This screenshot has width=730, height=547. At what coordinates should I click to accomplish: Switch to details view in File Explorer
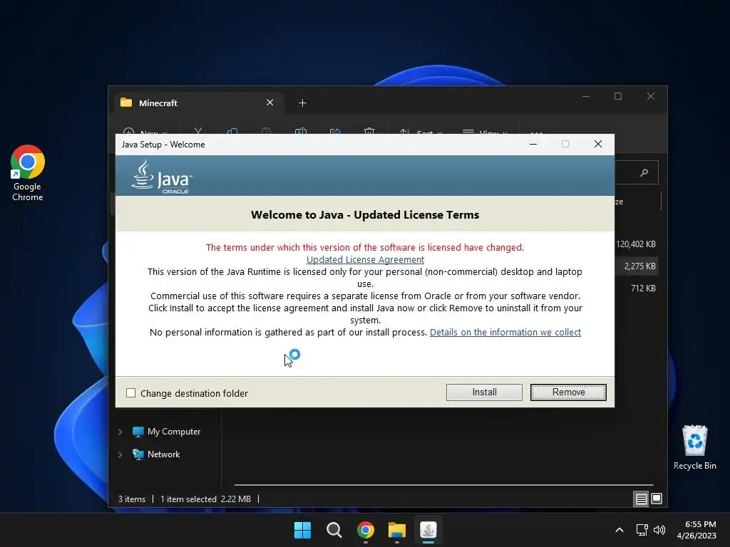click(x=641, y=499)
